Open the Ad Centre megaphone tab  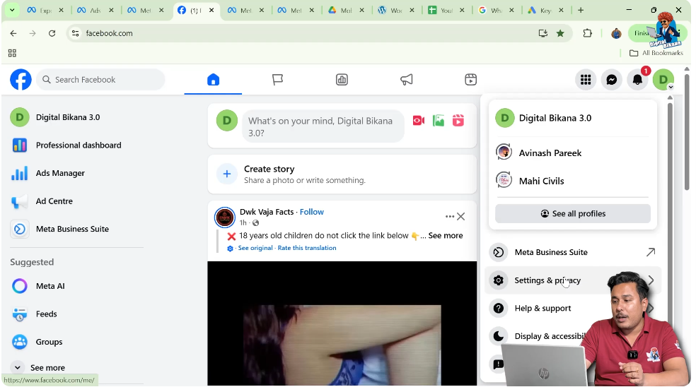[406, 80]
